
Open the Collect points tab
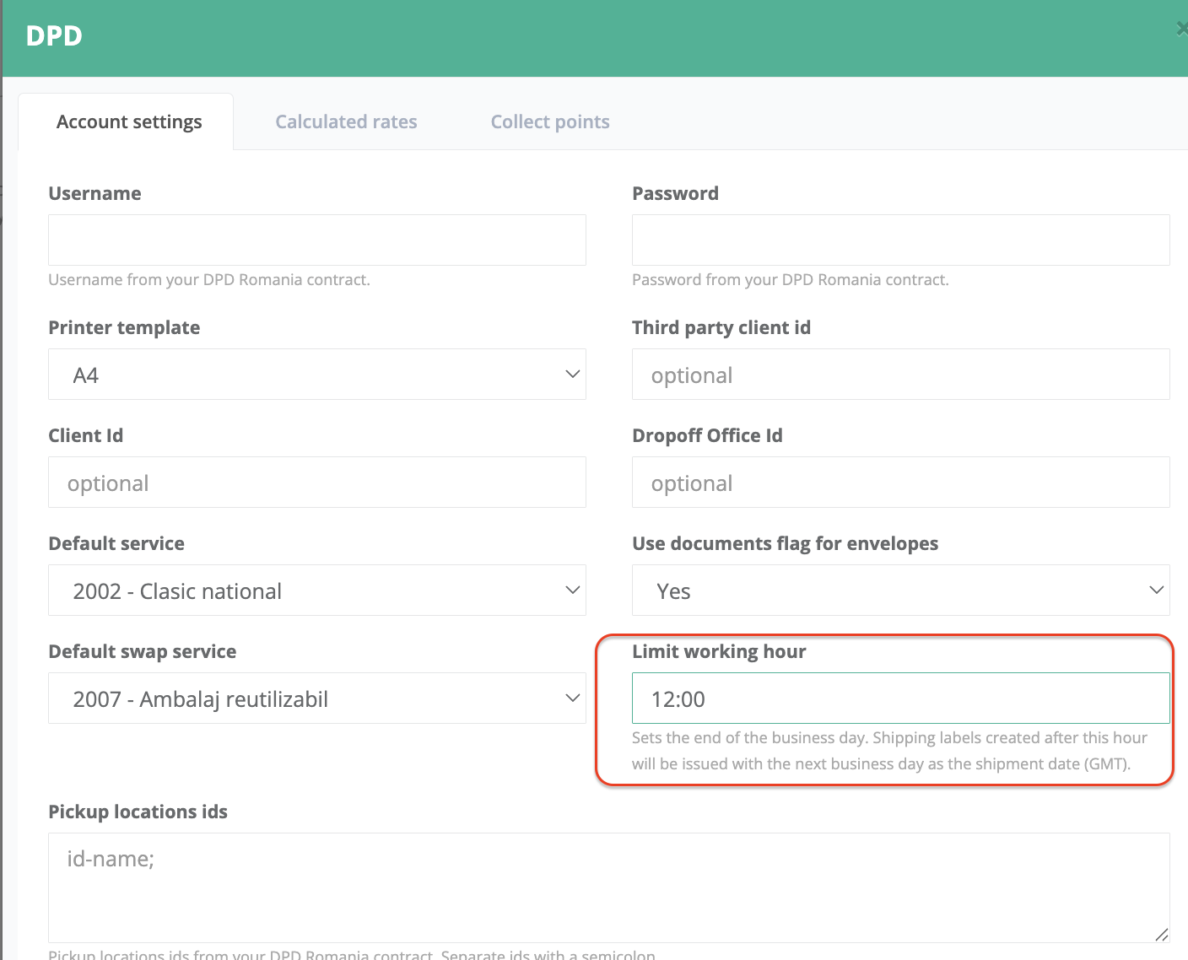550,122
